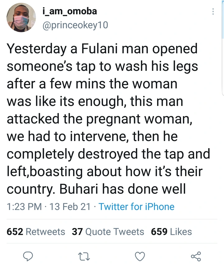
Task: Tap the reply speech bubble icon
Action: [28, 256]
